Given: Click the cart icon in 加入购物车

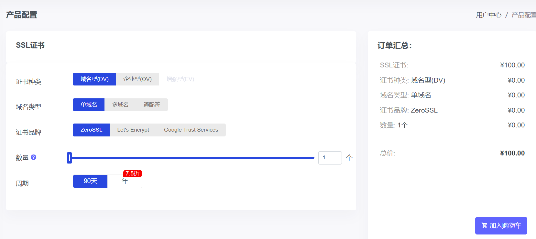Looking at the screenshot, I should pos(484,225).
